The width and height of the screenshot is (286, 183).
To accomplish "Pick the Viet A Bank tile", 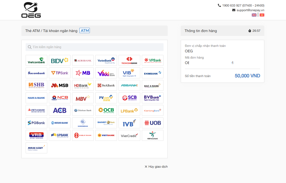I will [37, 110].
